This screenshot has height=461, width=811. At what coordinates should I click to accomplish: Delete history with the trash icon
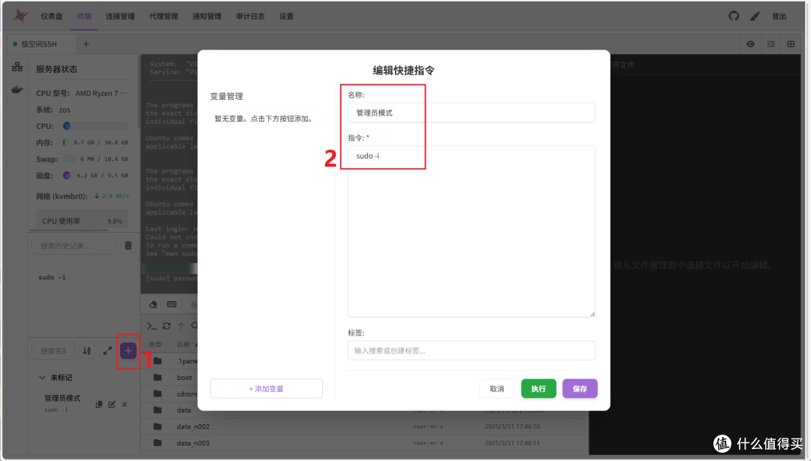click(128, 246)
